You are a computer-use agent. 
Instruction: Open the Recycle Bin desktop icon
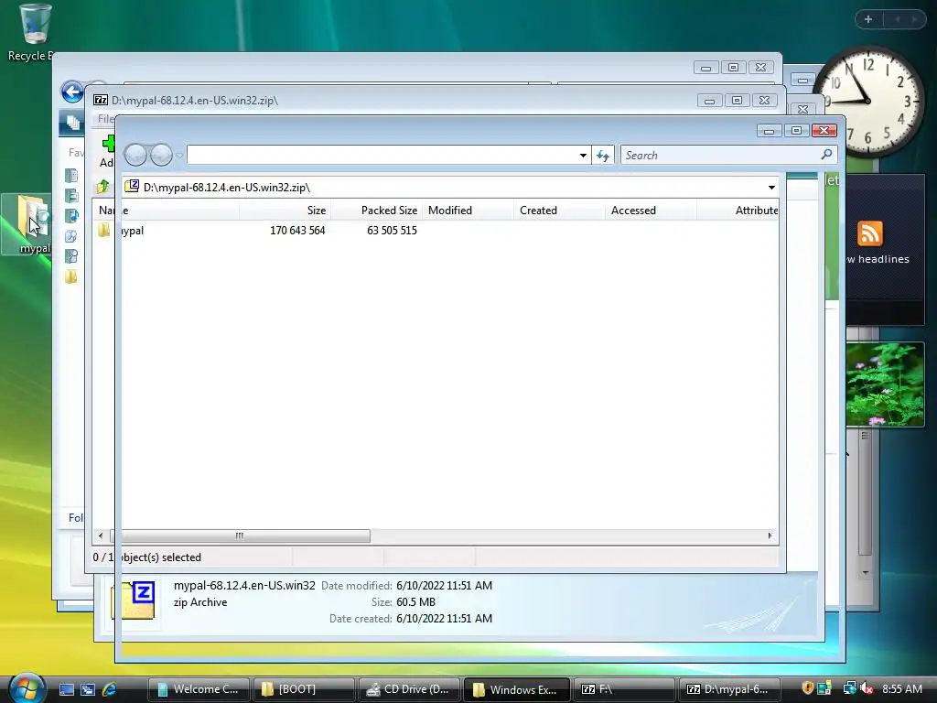click(34, 25)
